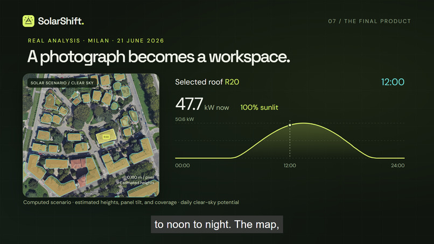Click the 12:00 axis label under chart
The image size is (434, 244).
click(x=290, y=165)
